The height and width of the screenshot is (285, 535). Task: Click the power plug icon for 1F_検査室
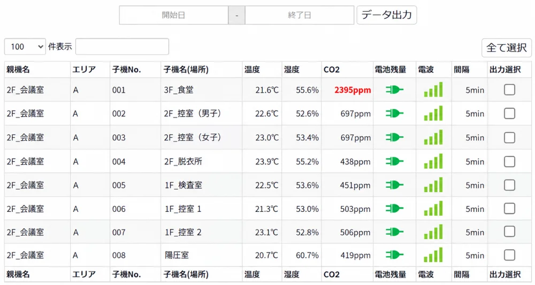coord(394,185)
